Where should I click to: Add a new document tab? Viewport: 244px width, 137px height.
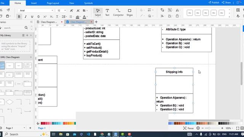pos(96,22)
